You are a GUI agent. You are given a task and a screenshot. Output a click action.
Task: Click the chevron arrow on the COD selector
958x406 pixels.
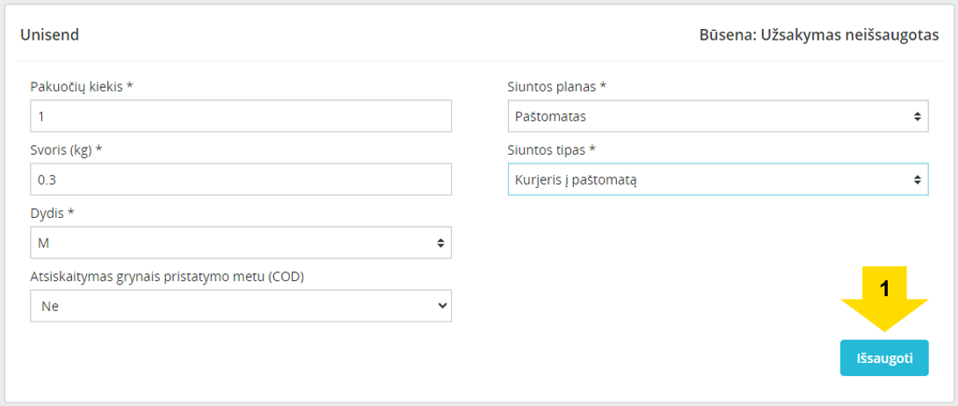tap(443, 306)
